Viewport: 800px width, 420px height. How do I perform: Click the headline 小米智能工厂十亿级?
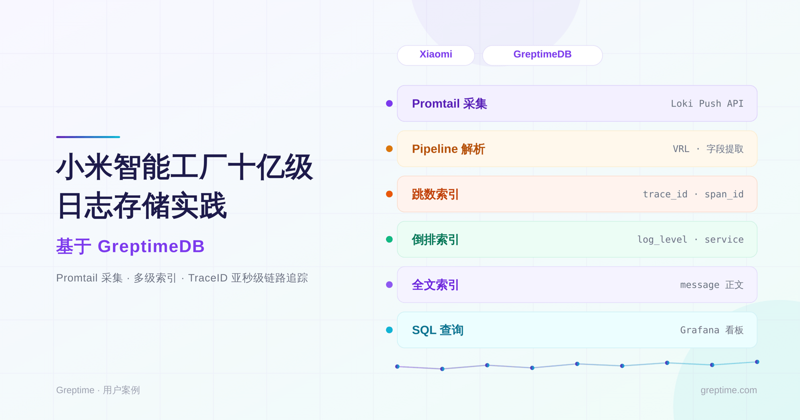pyautogui.click(x=184, y=167)
